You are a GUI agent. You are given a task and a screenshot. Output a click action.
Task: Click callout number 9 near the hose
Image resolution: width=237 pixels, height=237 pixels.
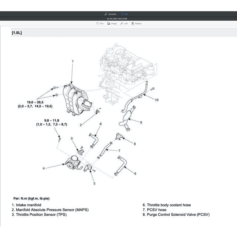pos(141,122)
